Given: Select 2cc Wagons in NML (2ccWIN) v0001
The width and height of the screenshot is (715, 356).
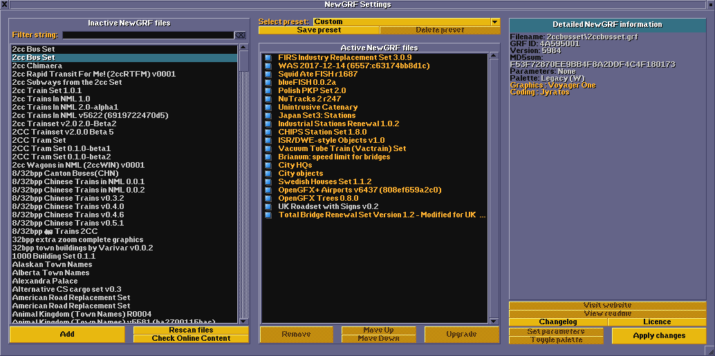Looking at the screenshot, I should click(124, 166).
